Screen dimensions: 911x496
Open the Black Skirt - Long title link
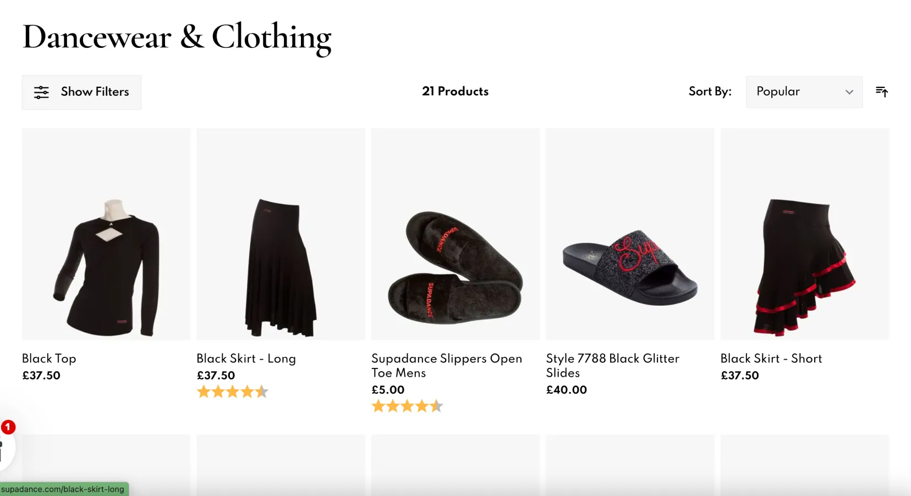point(246,359)
